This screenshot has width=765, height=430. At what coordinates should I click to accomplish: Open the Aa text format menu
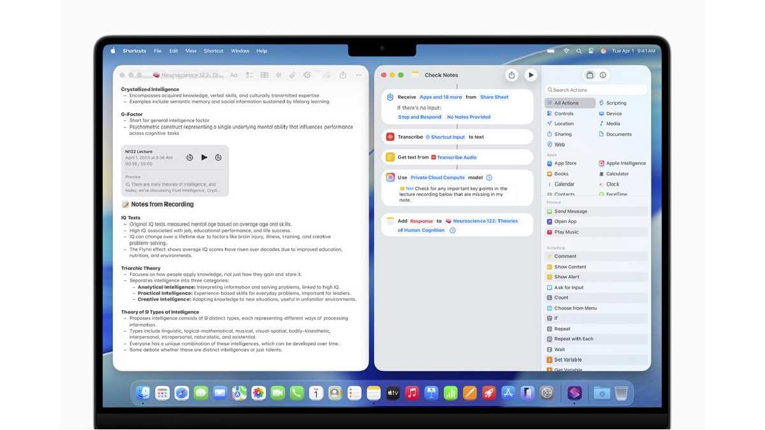click(x=233, y=75)
